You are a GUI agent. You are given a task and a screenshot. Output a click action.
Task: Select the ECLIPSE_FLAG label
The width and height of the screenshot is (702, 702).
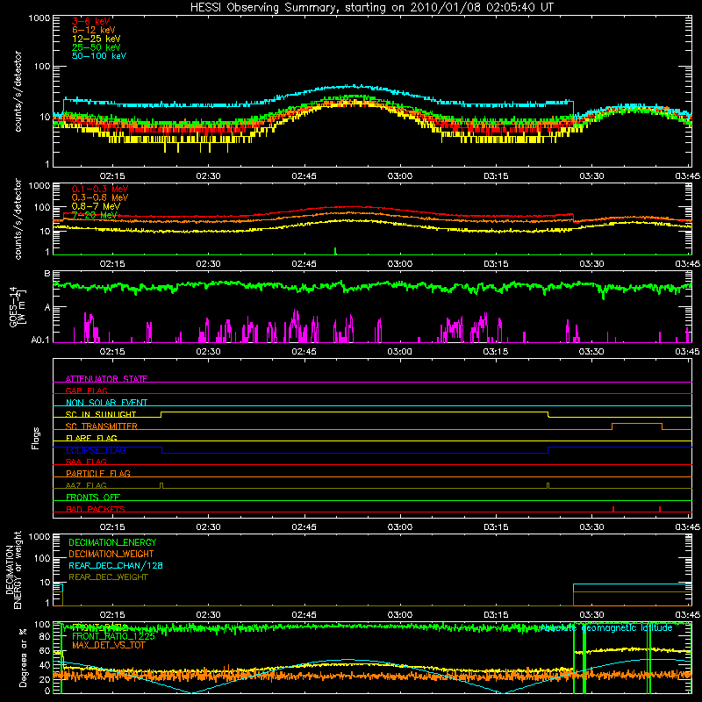tap(96, 450)
